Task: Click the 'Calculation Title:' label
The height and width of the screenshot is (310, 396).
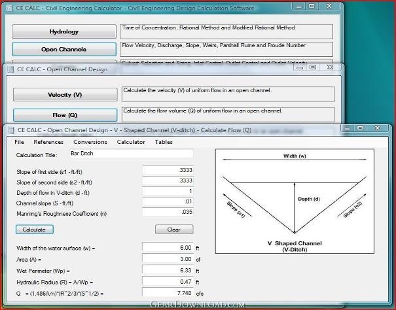Action: click(x=37, y=155)
